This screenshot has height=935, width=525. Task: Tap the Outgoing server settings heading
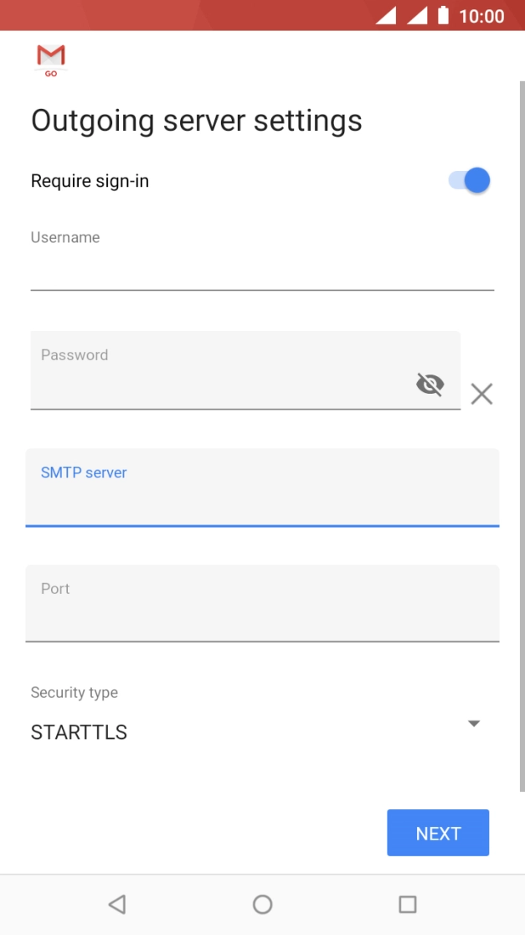197,121
